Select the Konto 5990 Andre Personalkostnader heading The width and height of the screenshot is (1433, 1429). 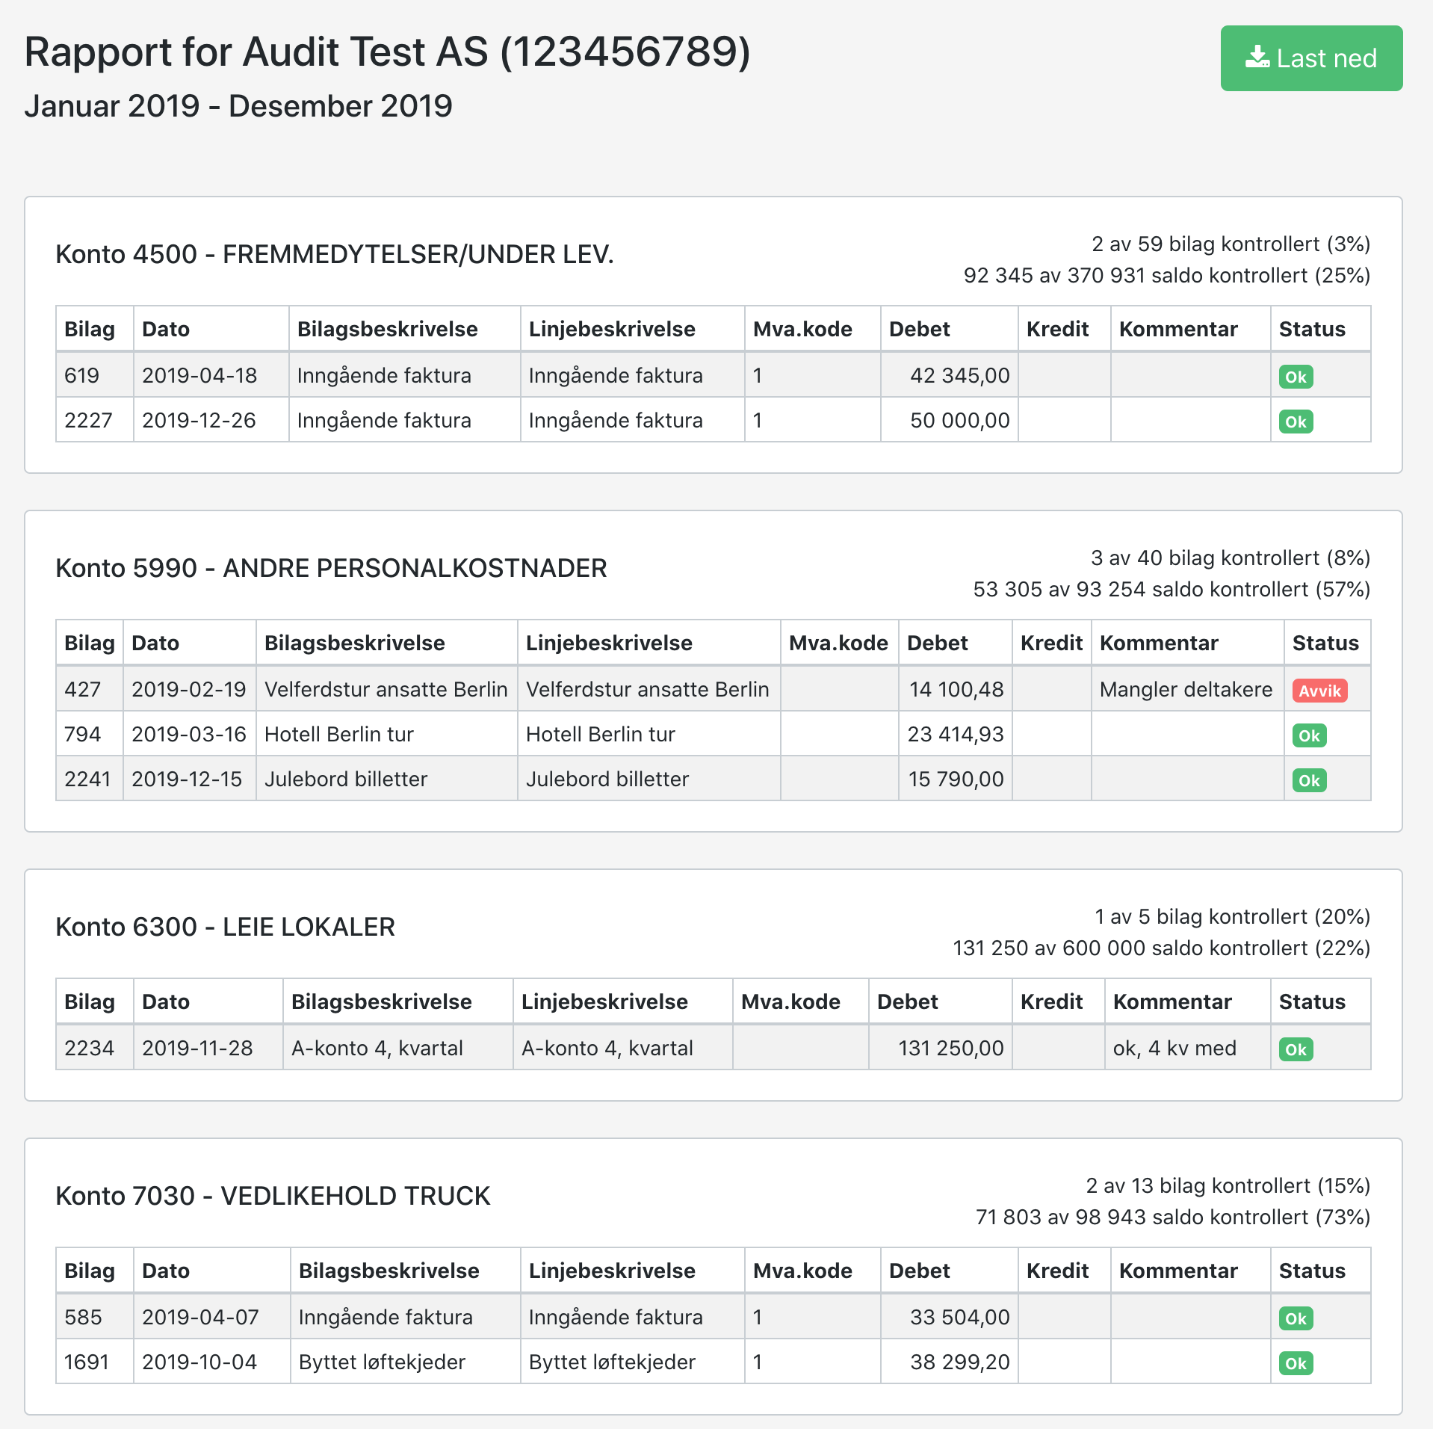tap(331, 568)
